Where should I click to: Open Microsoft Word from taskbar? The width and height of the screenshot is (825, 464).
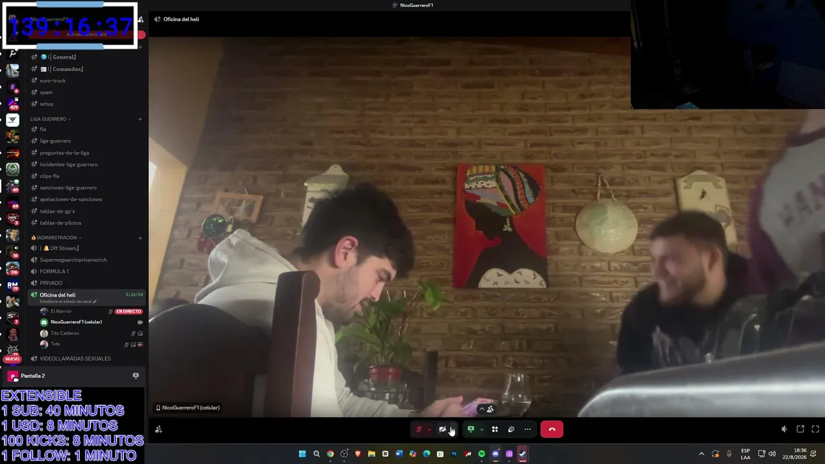(x=399, y=454)
